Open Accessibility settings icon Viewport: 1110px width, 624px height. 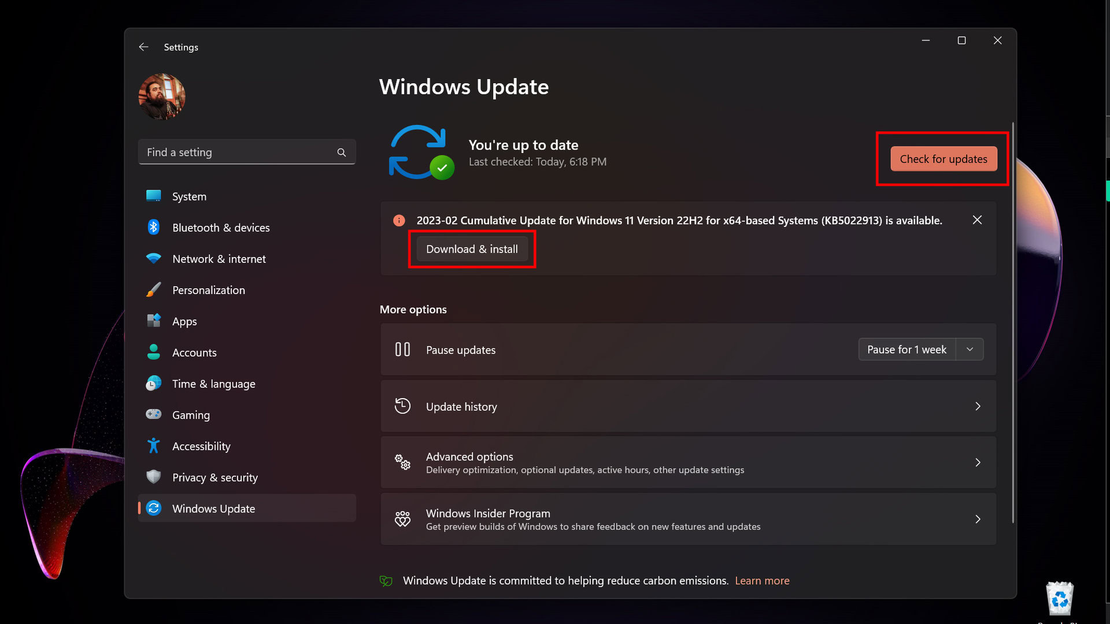(154, 445)
